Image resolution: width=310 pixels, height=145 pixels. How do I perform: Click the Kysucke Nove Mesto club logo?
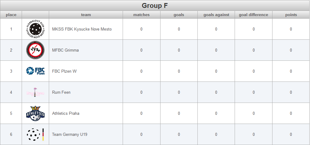(35, 29)
